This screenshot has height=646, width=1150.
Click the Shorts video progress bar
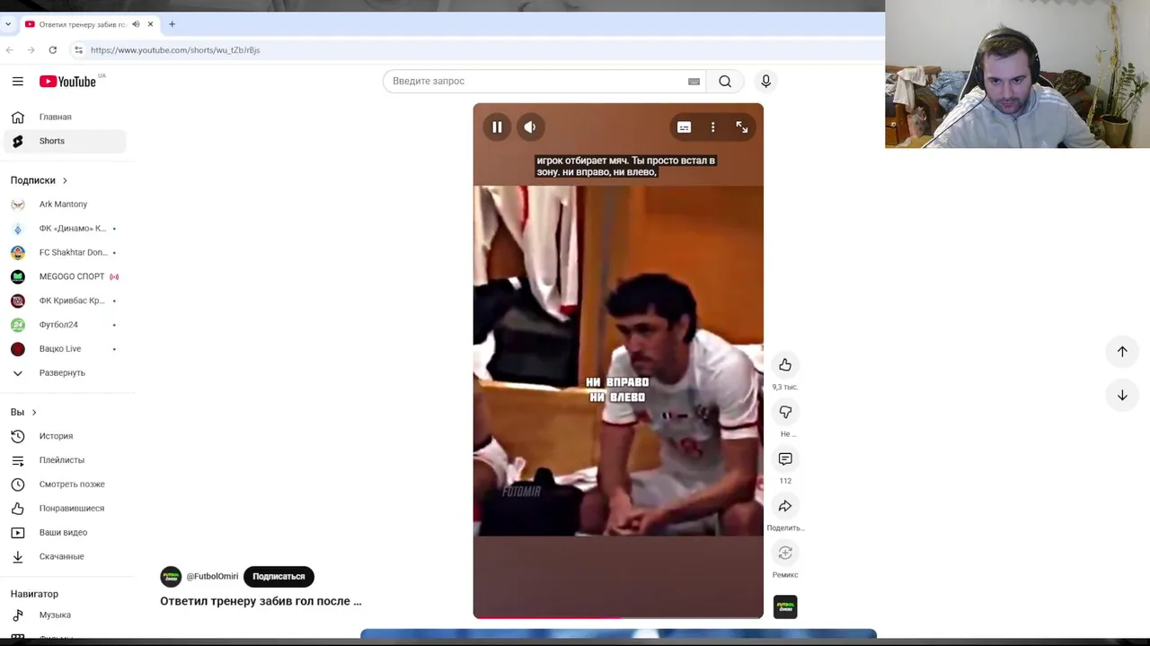click(x=618, y=617)
